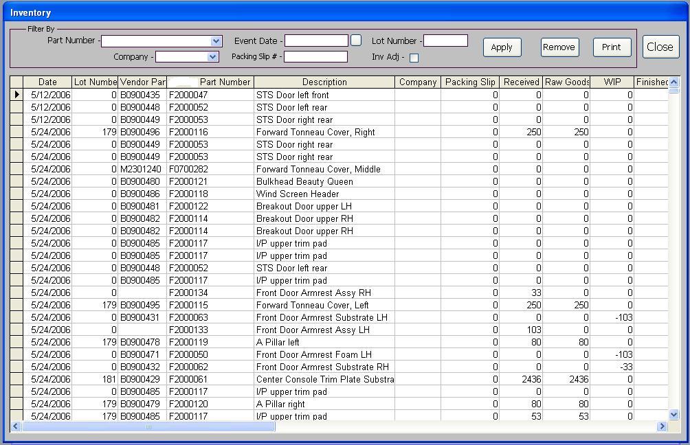Toggle the Event Date checkbox

tap(356, 41)
